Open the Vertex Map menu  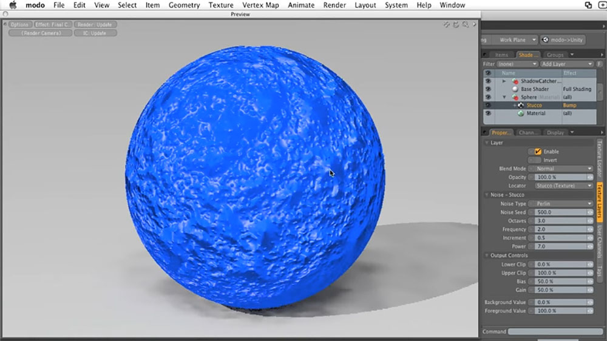pyautogui.click(x=260, y=5)
